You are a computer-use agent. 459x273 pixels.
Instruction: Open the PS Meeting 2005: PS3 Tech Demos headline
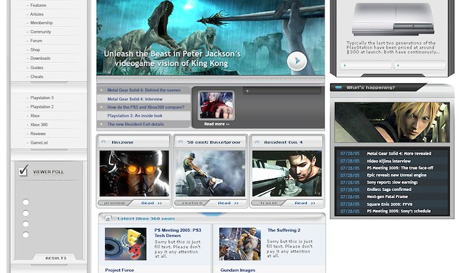point(178,233)
